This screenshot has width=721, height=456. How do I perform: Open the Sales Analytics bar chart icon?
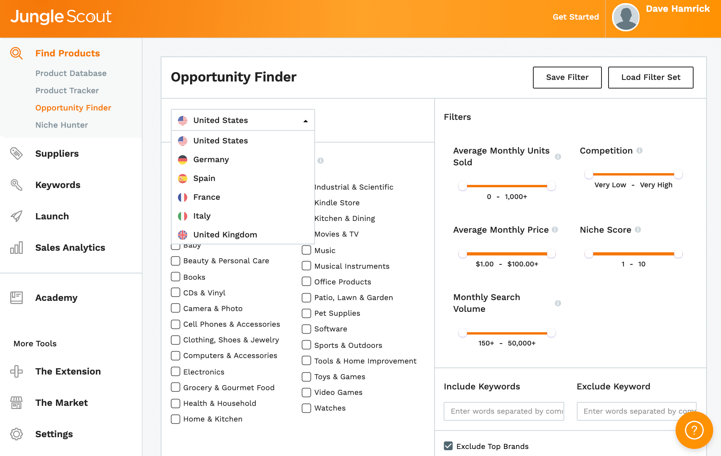coord(16,247)
